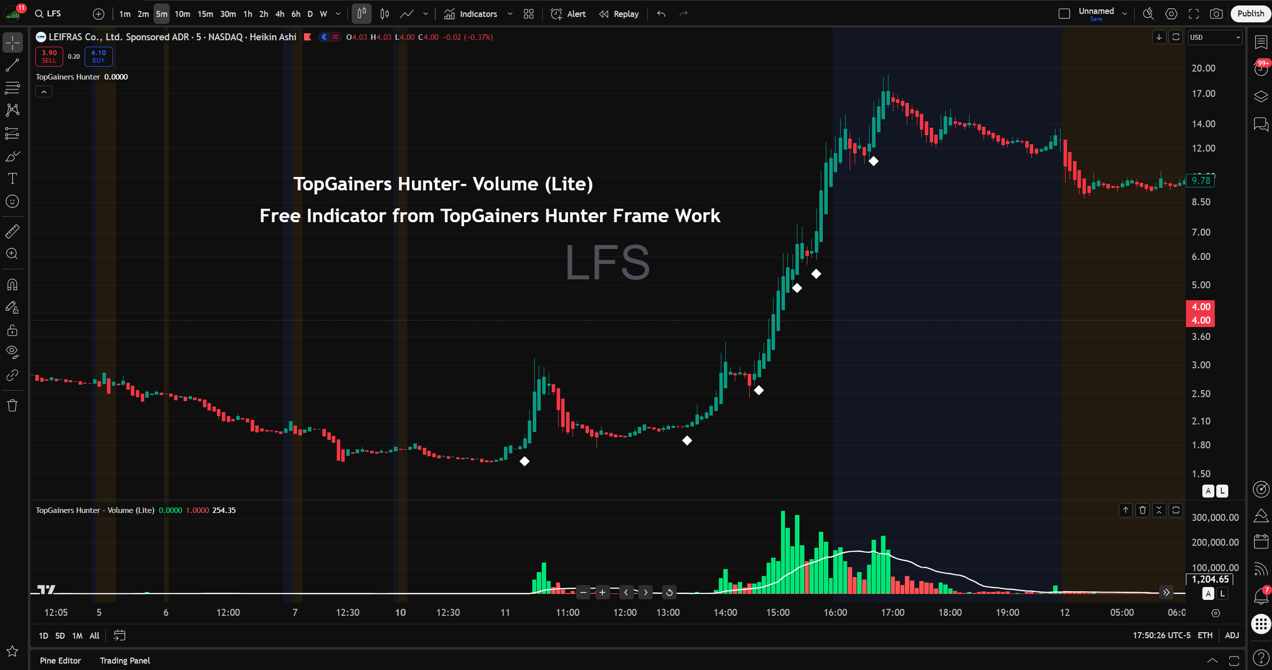This screenshot has height=670, width=1272.
Task: Click the zoom in plus control
Action: (x=602, y=592)
